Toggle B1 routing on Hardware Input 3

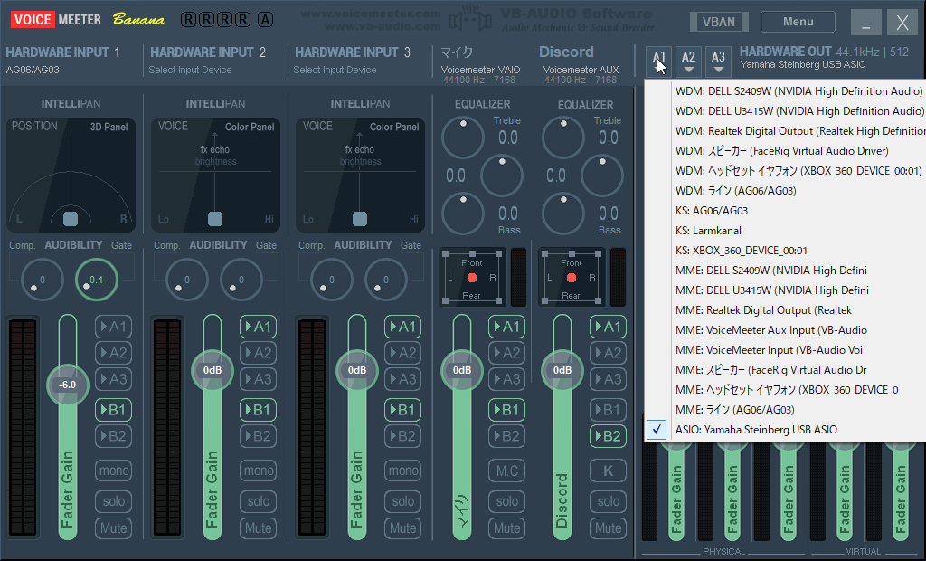pos(402,410)
